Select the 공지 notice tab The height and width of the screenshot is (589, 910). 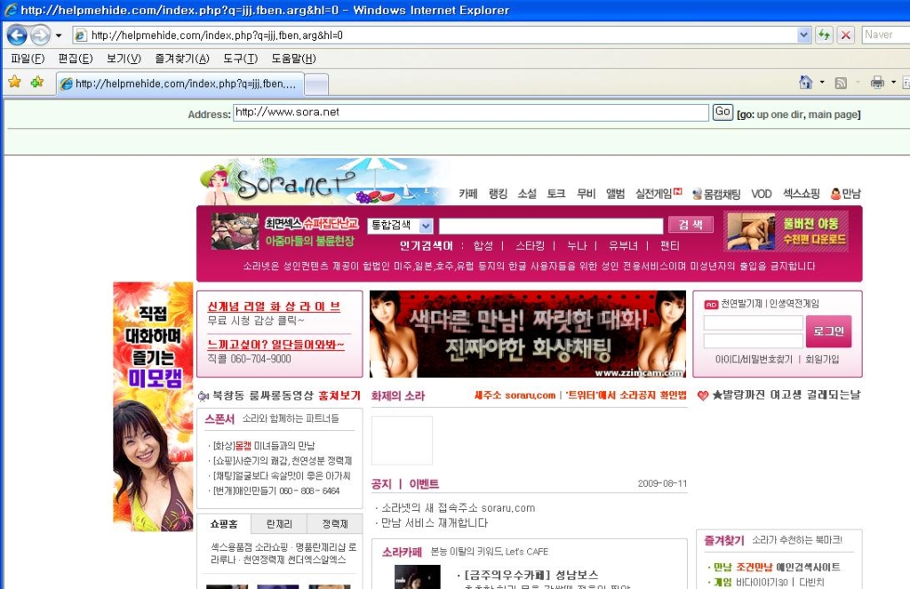(381, 484)
